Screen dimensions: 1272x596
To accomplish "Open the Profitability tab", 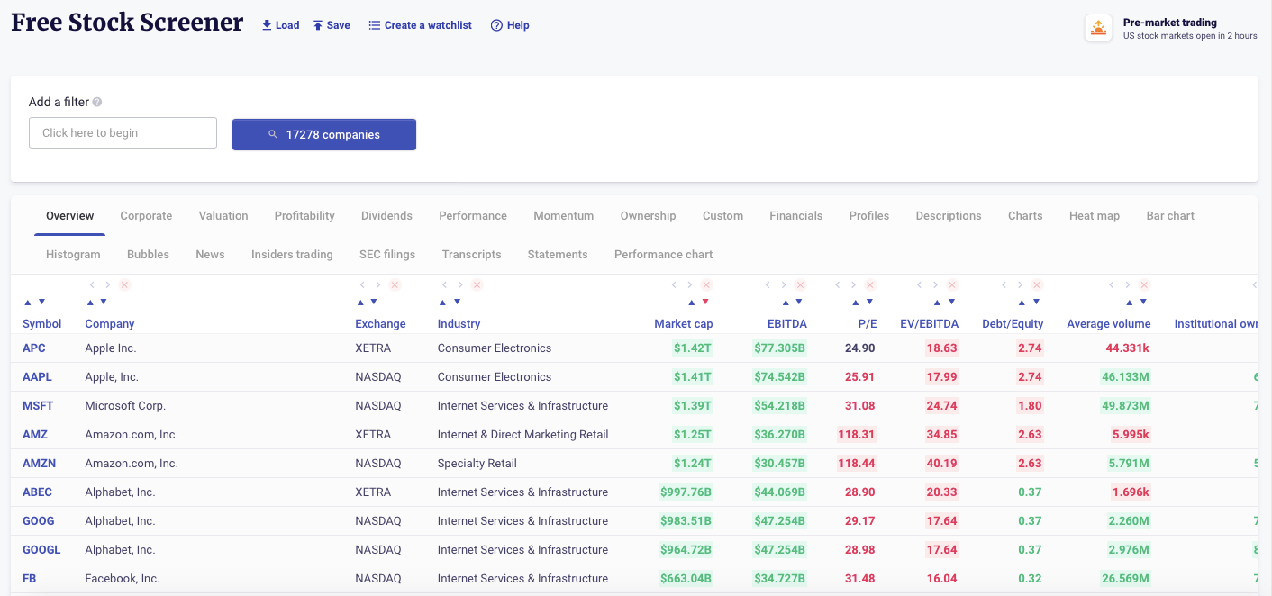I will coord(304,216).
